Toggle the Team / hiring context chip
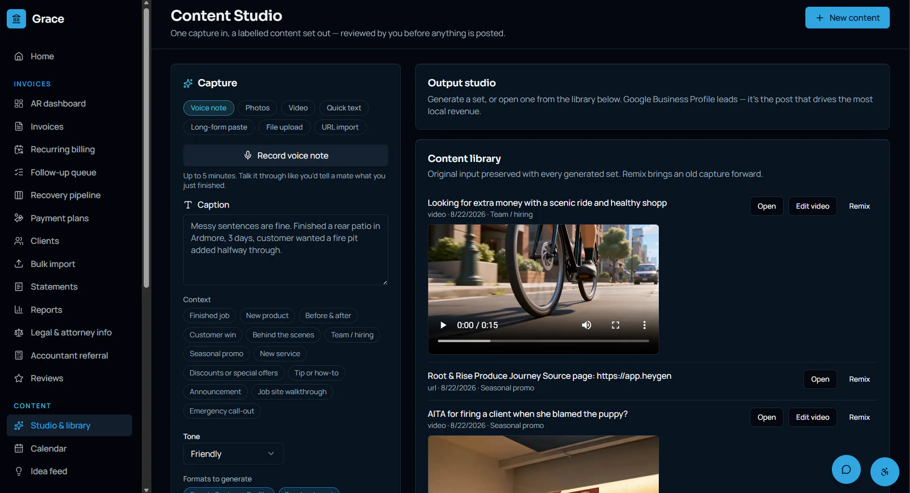This screenshot has height=493, width=910. tap(352, 335)
